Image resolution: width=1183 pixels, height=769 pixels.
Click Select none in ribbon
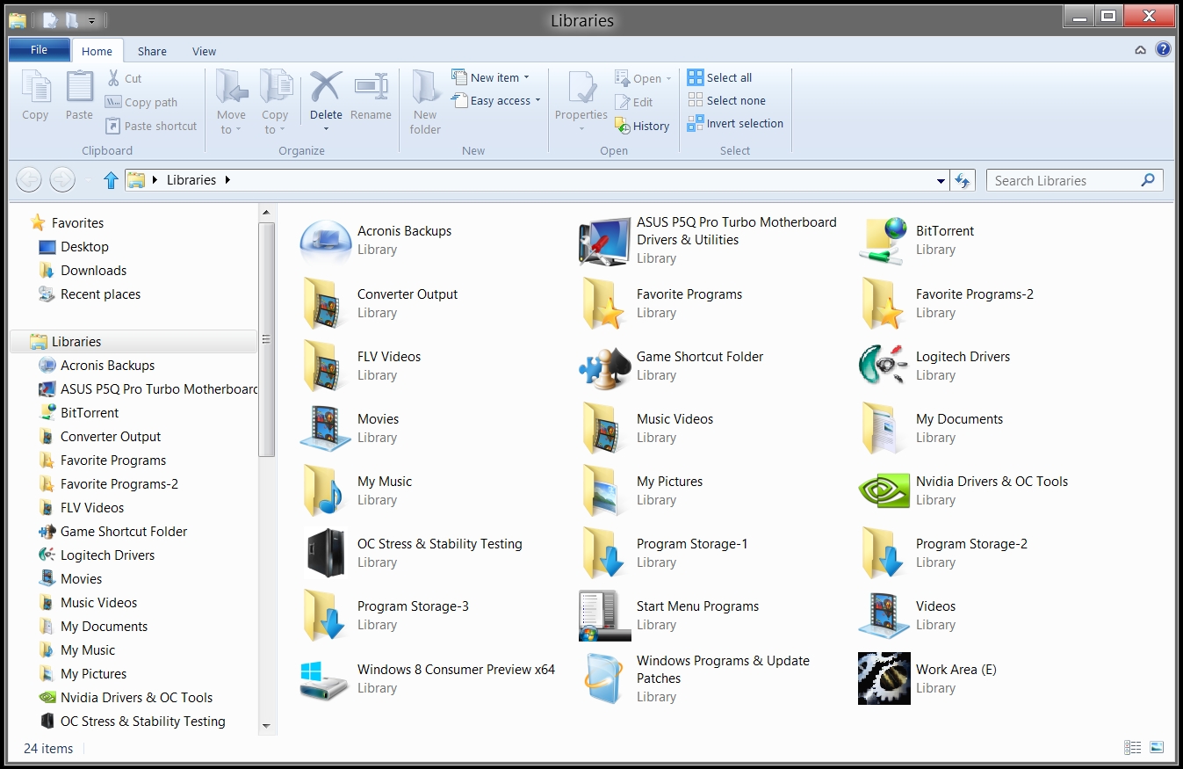tap(727, 100)
